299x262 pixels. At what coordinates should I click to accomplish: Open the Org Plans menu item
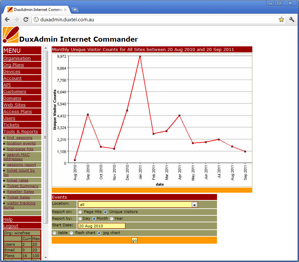(14, 65)
